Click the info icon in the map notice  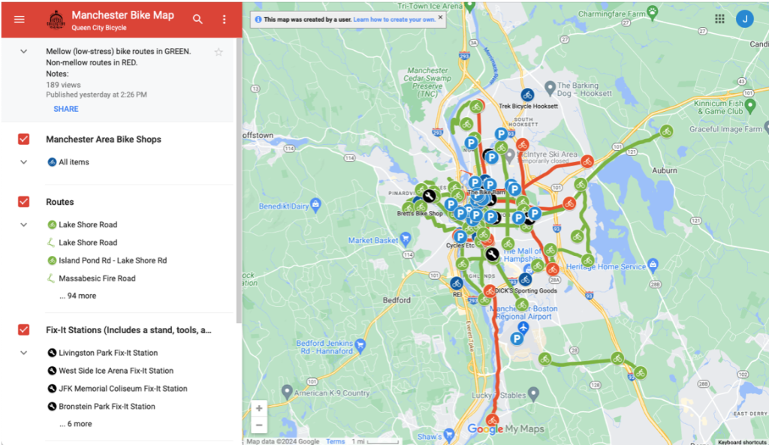pyautogui.click(x=258, y=20)
